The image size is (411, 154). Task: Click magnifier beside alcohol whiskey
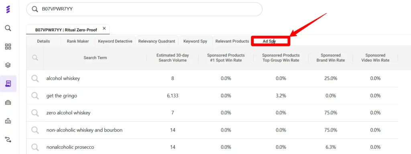[35, 78]
